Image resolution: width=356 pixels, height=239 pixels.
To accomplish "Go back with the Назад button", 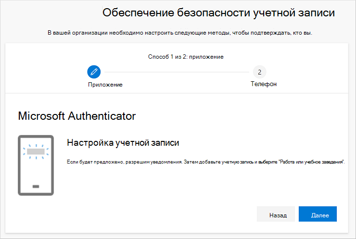I will pos(276,214).
